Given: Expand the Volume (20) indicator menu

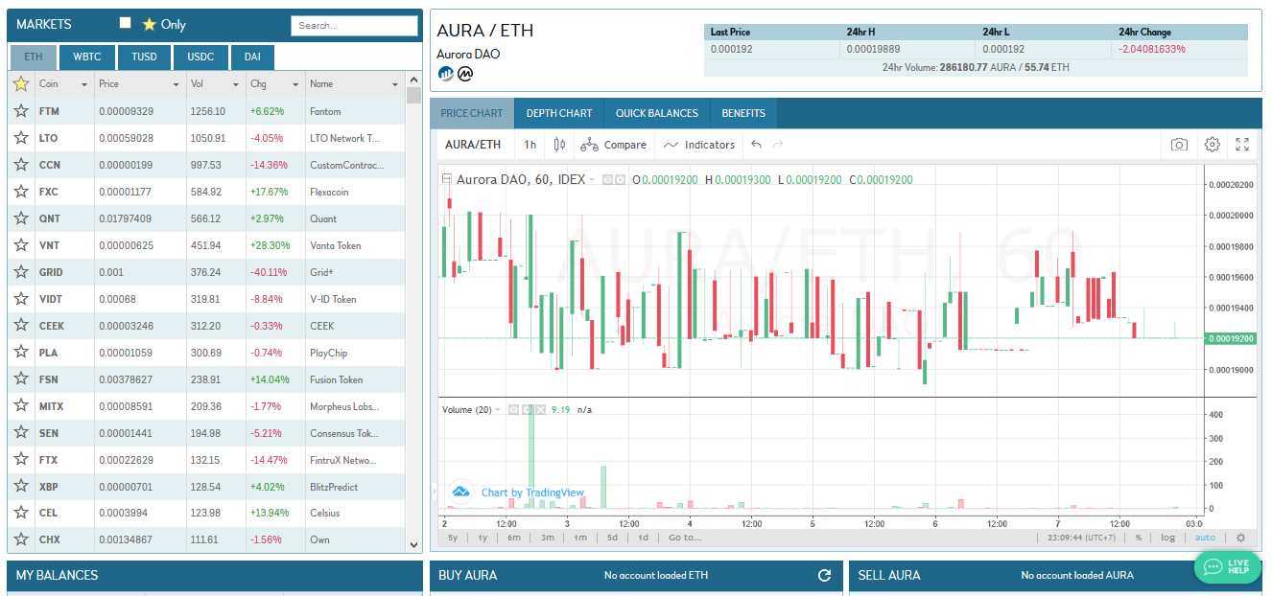Looking at the screenshot, I should 498,410.
